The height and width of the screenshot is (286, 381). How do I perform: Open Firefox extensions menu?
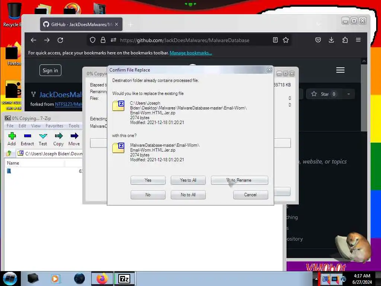345,40
